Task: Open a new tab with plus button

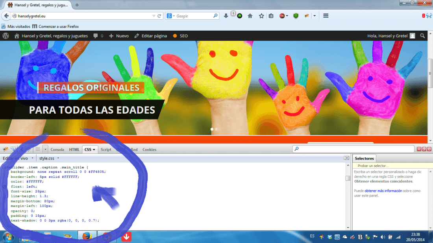Action: (77, 5)
